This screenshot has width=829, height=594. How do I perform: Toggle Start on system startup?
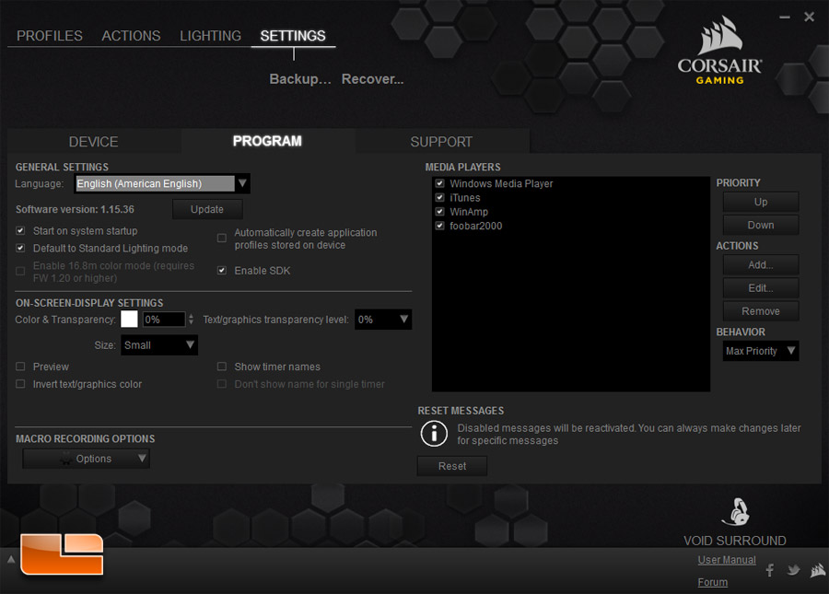tap(20, 231)
